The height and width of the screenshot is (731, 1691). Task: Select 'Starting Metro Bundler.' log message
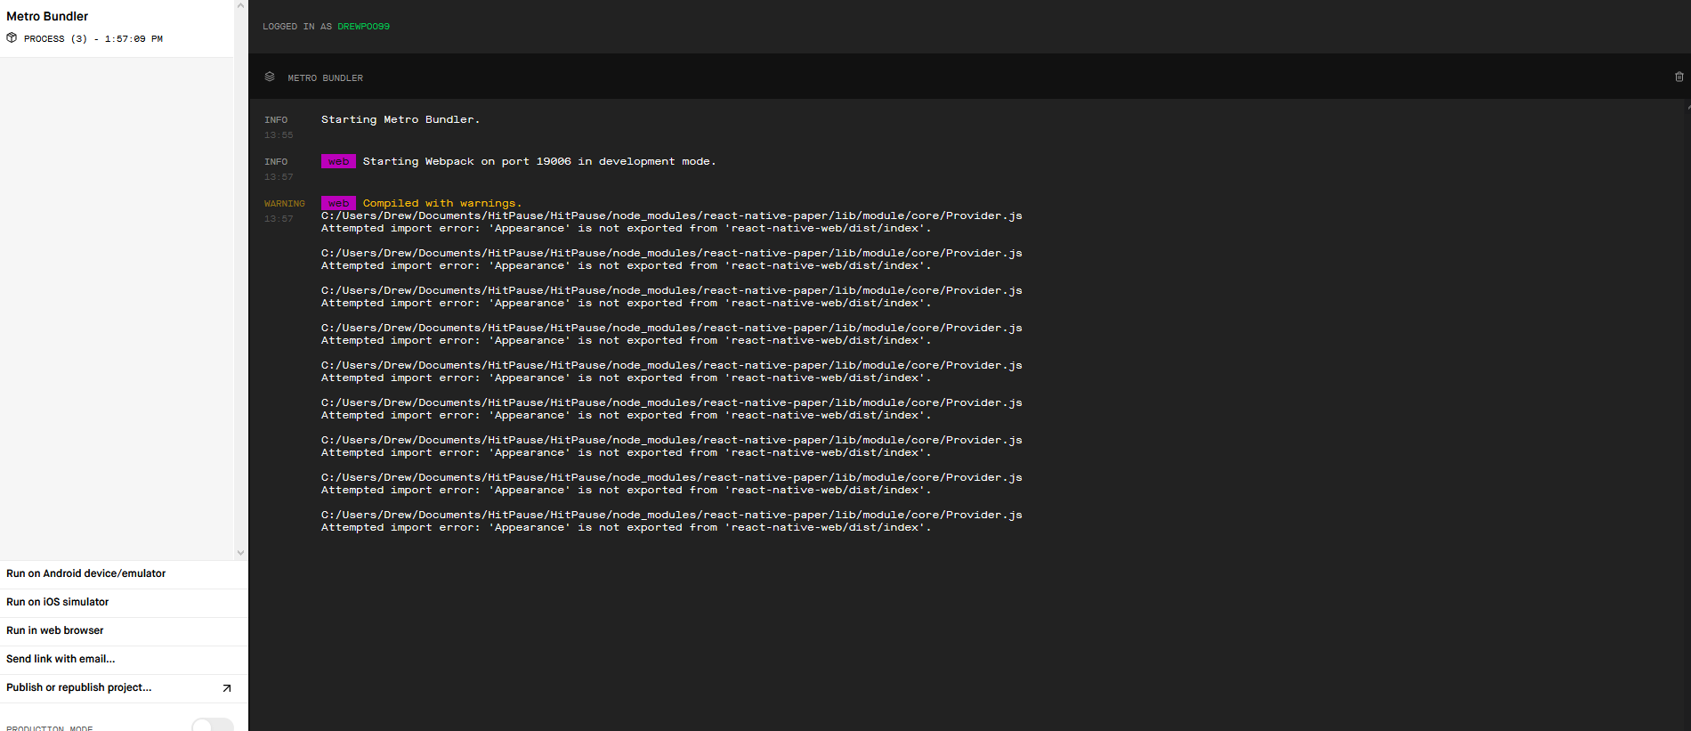(x=400, y=119)
